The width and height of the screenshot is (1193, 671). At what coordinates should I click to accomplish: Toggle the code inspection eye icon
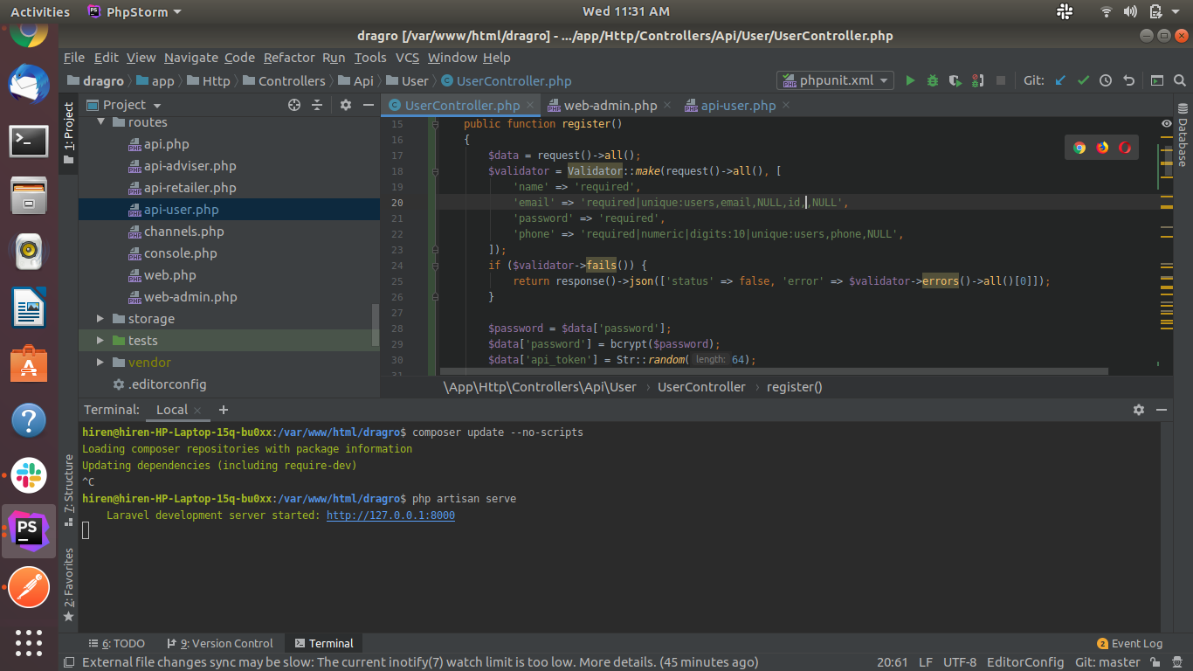coord(1167,124)
